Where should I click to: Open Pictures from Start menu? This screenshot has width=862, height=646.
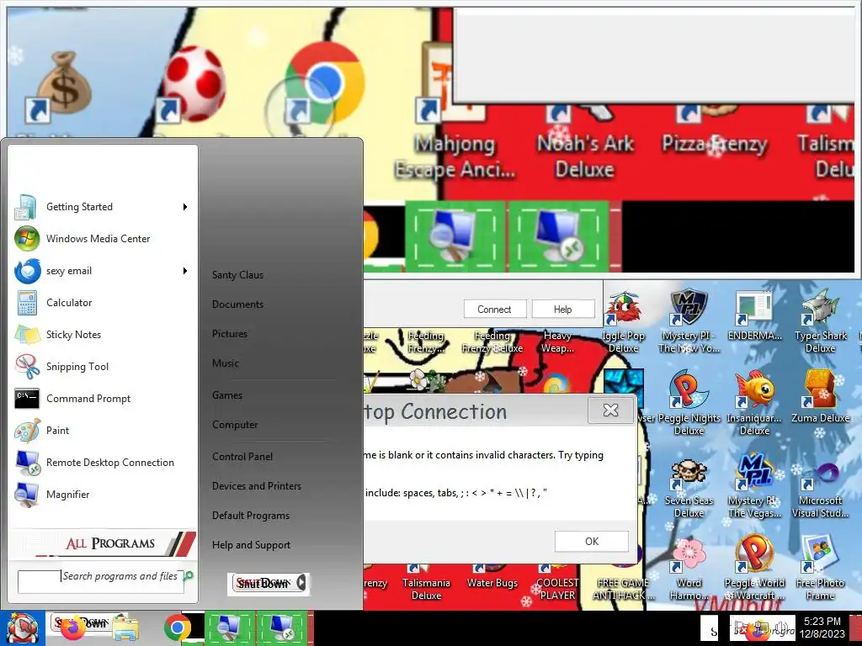coord(230,333)
